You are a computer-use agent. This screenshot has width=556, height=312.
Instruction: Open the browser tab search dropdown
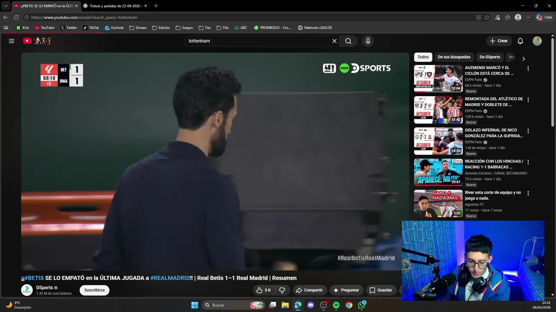pyautogui.click(x=6, y=6)
